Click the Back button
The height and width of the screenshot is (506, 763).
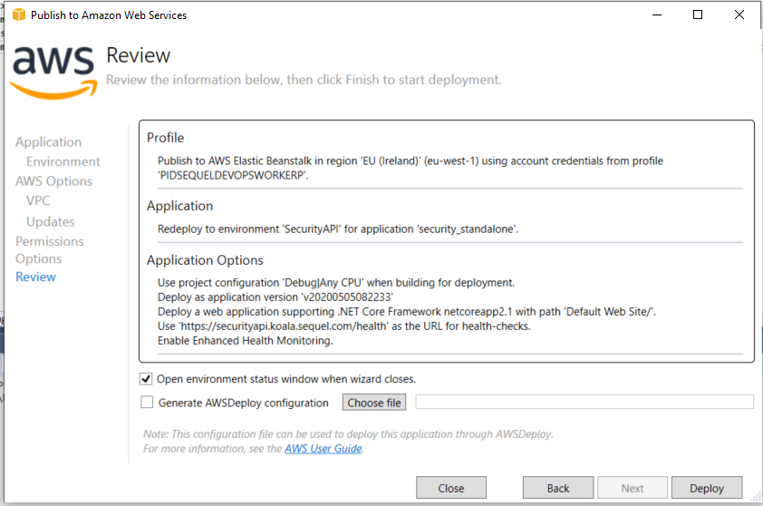click(x=558, y=488)
